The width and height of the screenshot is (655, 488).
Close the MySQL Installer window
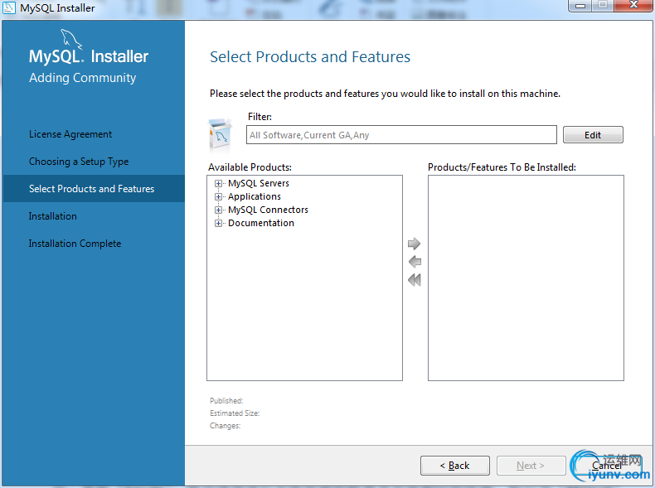coord(633,5)
